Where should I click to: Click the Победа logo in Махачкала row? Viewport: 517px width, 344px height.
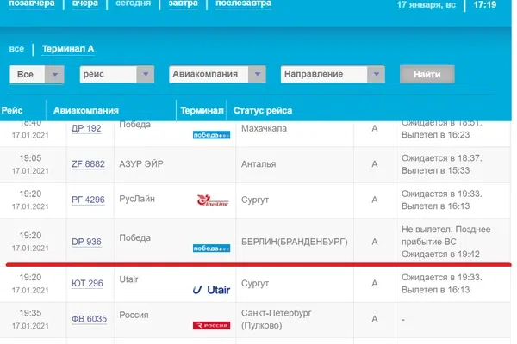coord(211,135)
